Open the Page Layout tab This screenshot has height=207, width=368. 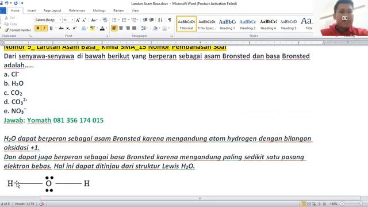coord(52,10)
